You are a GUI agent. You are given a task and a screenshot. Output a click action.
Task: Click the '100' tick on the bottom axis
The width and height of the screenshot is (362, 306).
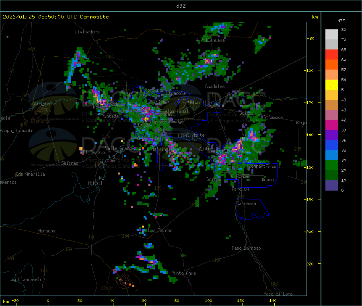click(208, 300)
